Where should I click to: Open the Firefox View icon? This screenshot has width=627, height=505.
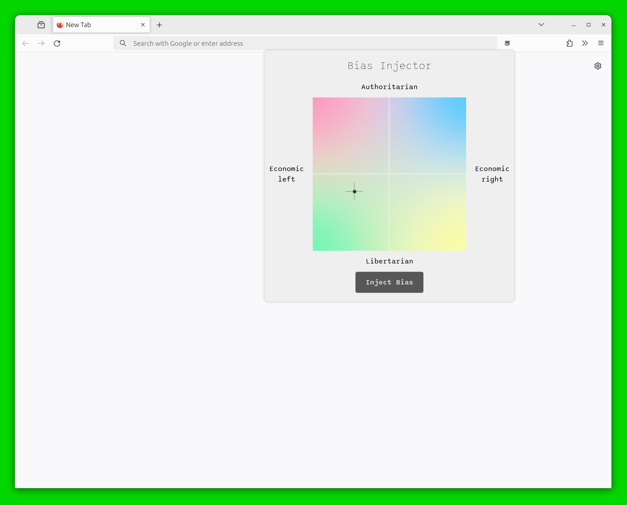click(x=41, y=25)
